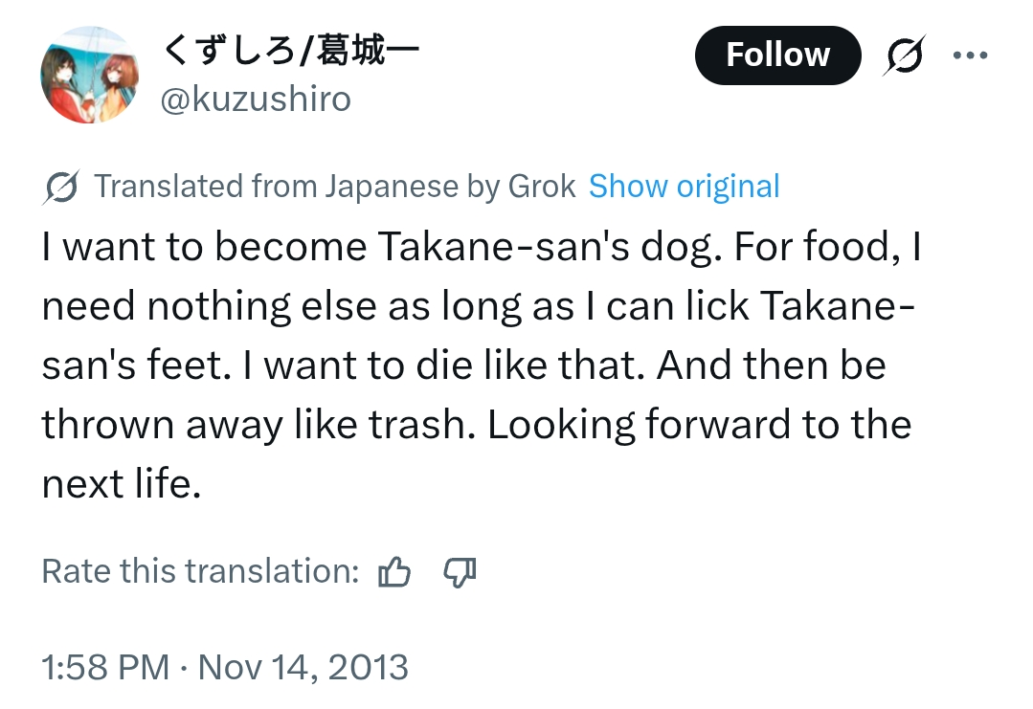The image size is (1033, 709).
Task: Click the Rate this translation label
Action: (200, 571)
